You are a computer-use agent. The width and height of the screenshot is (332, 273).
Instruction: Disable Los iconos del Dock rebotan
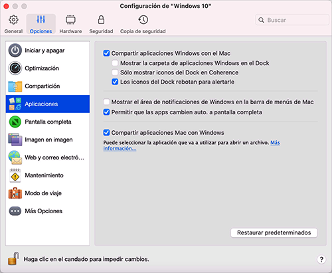[115, 82]
